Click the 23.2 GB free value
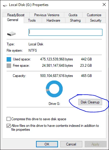109x150 pixels. [x=86, y=66]
